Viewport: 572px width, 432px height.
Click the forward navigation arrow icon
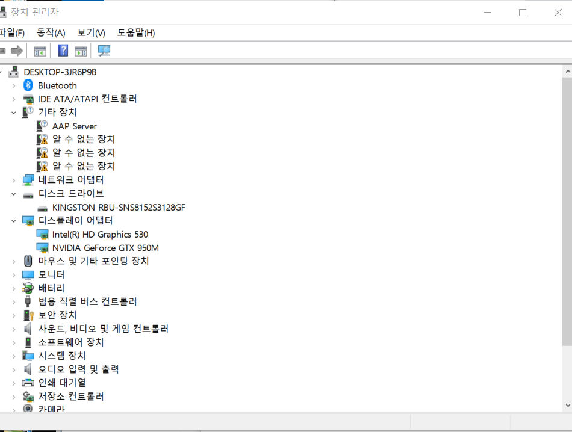coord(17,51)
